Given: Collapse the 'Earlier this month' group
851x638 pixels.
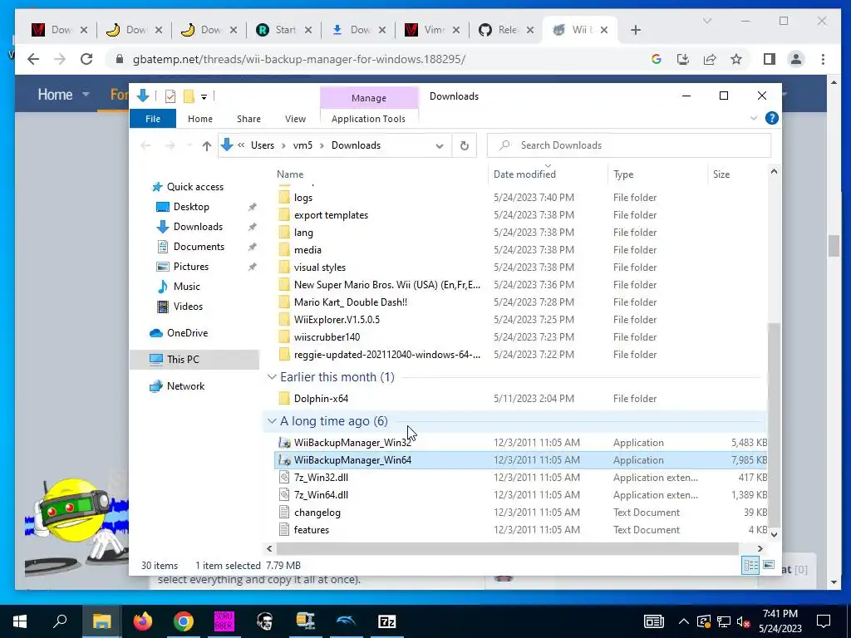Looking at the screenshot, I should pyautogui.click(x=272, y=377).
